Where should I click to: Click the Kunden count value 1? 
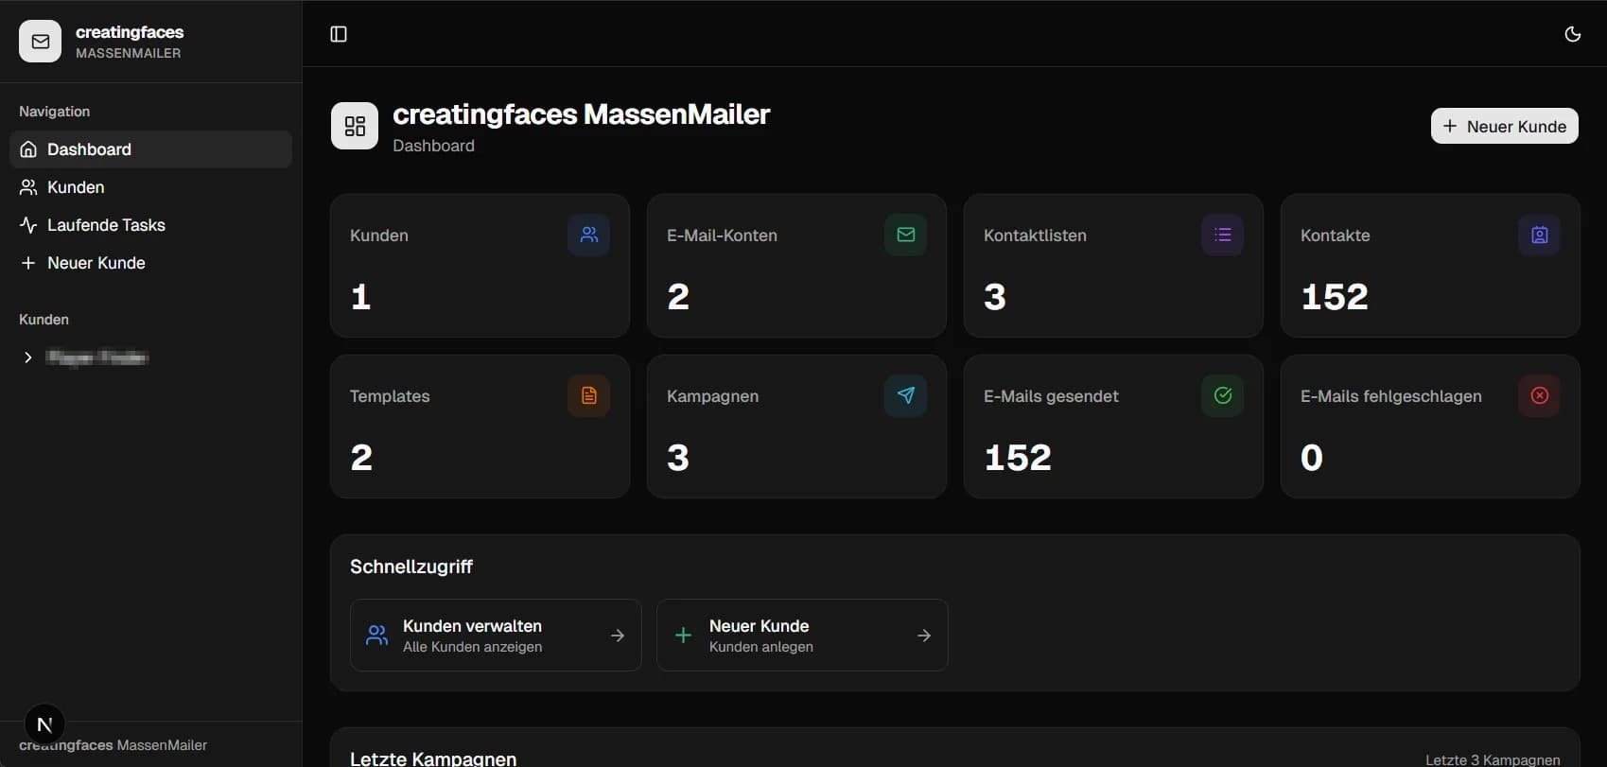click(360, 297)
